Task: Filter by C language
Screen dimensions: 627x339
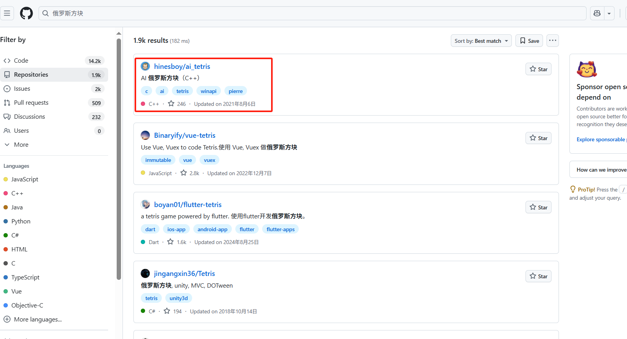Action: (10, 263)
